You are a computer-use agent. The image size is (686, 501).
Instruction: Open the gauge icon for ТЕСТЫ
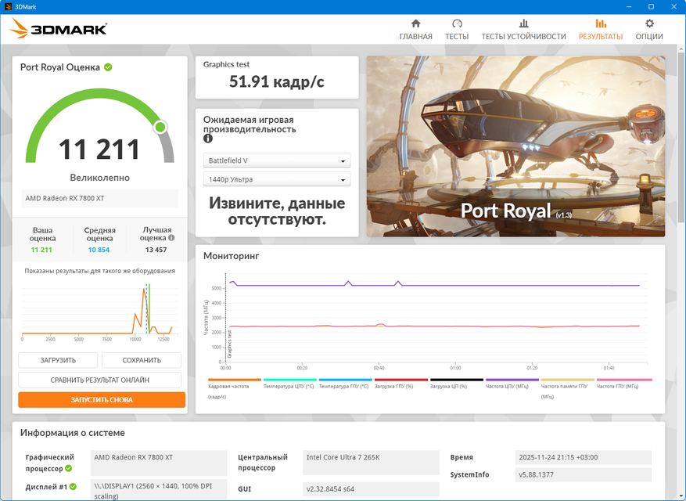click(x=457, y=23)
